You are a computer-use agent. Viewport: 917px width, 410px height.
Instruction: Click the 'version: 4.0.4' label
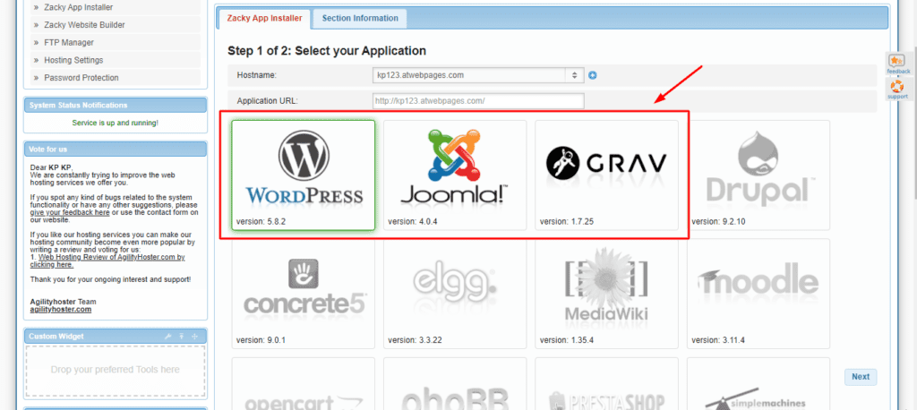[x=412, y=222]
